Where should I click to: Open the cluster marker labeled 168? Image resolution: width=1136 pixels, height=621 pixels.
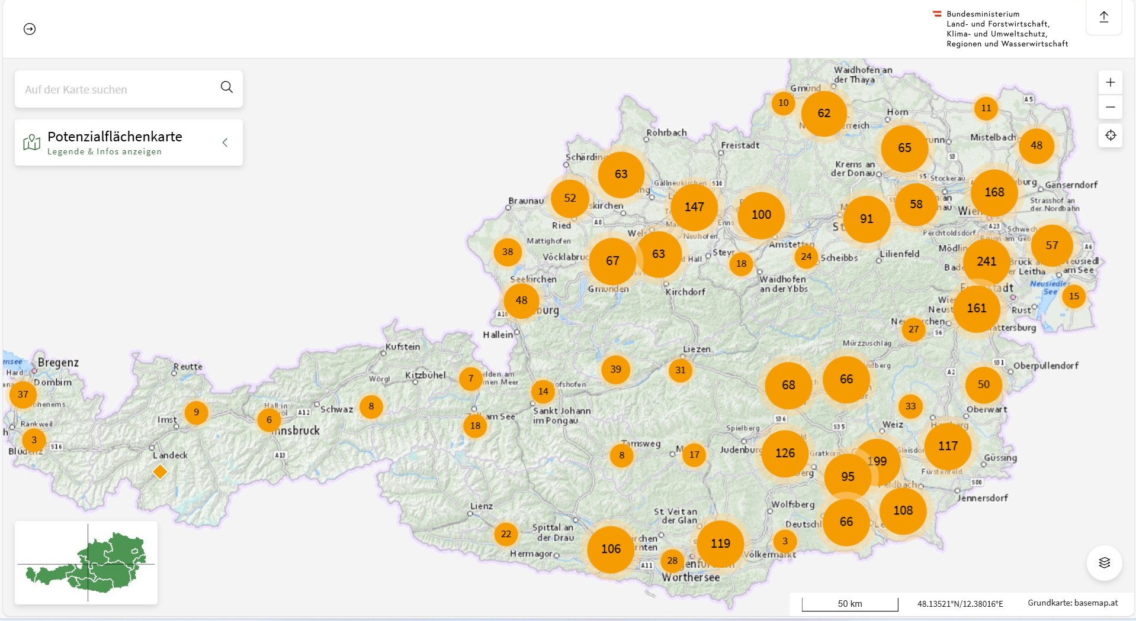(994, 192)
